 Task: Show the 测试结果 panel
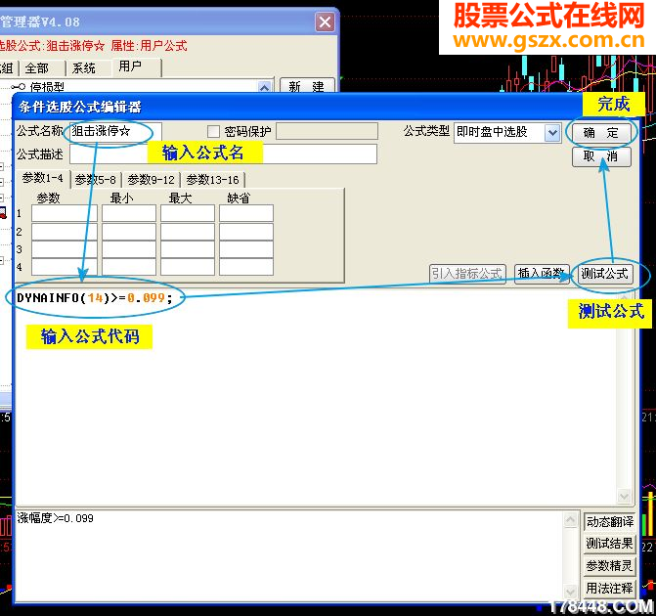tap(609, 544)
